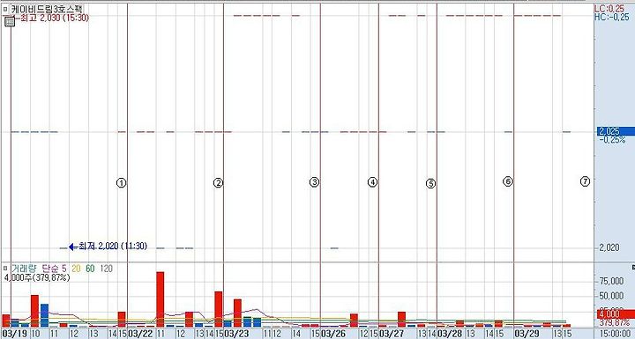
Task: Click the 03/28 date label on time axis
Action: [x=450, y=334]
